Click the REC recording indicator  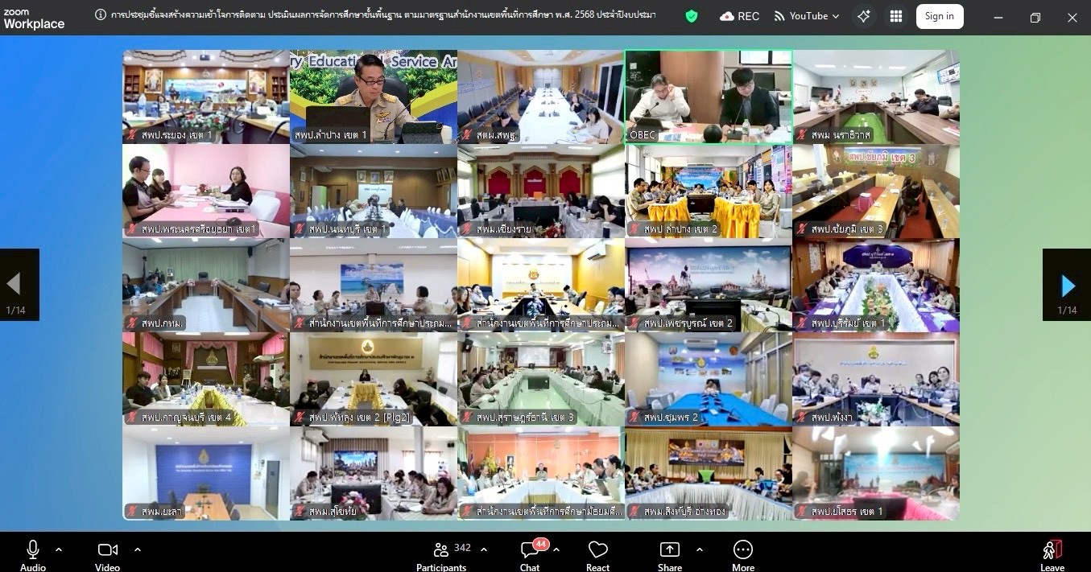[739, 16]
